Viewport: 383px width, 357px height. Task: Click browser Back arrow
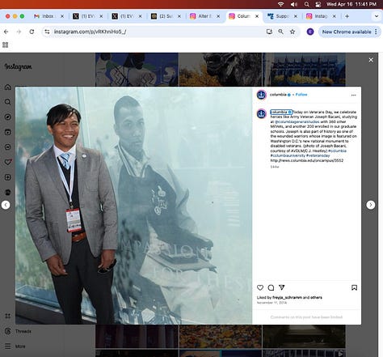pos(6,32)
